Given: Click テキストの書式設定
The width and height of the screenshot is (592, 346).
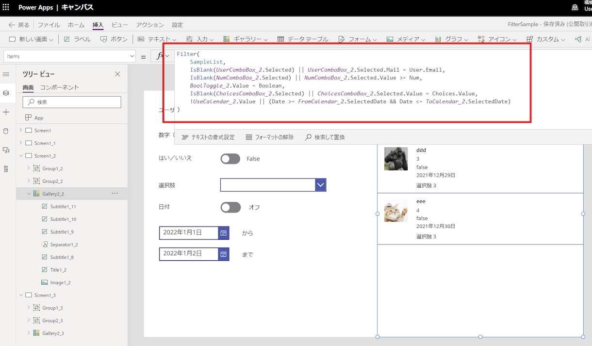Looking at the screenshot, I should [208, 137].
